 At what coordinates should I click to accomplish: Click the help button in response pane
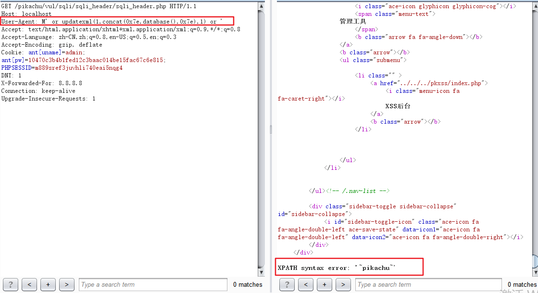coord(287,284)
